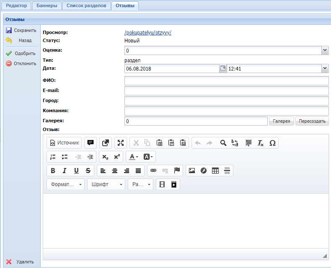Open the calendar date picker icon
This screenshot has width=331, height=268.
coord(223,68)
